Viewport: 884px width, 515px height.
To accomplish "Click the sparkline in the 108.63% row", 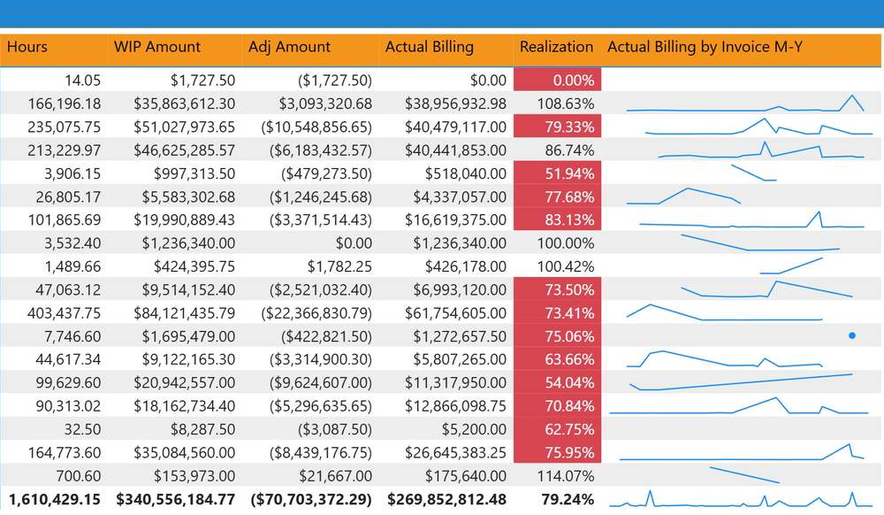I will pyautogui.click(x=744, y=104).
